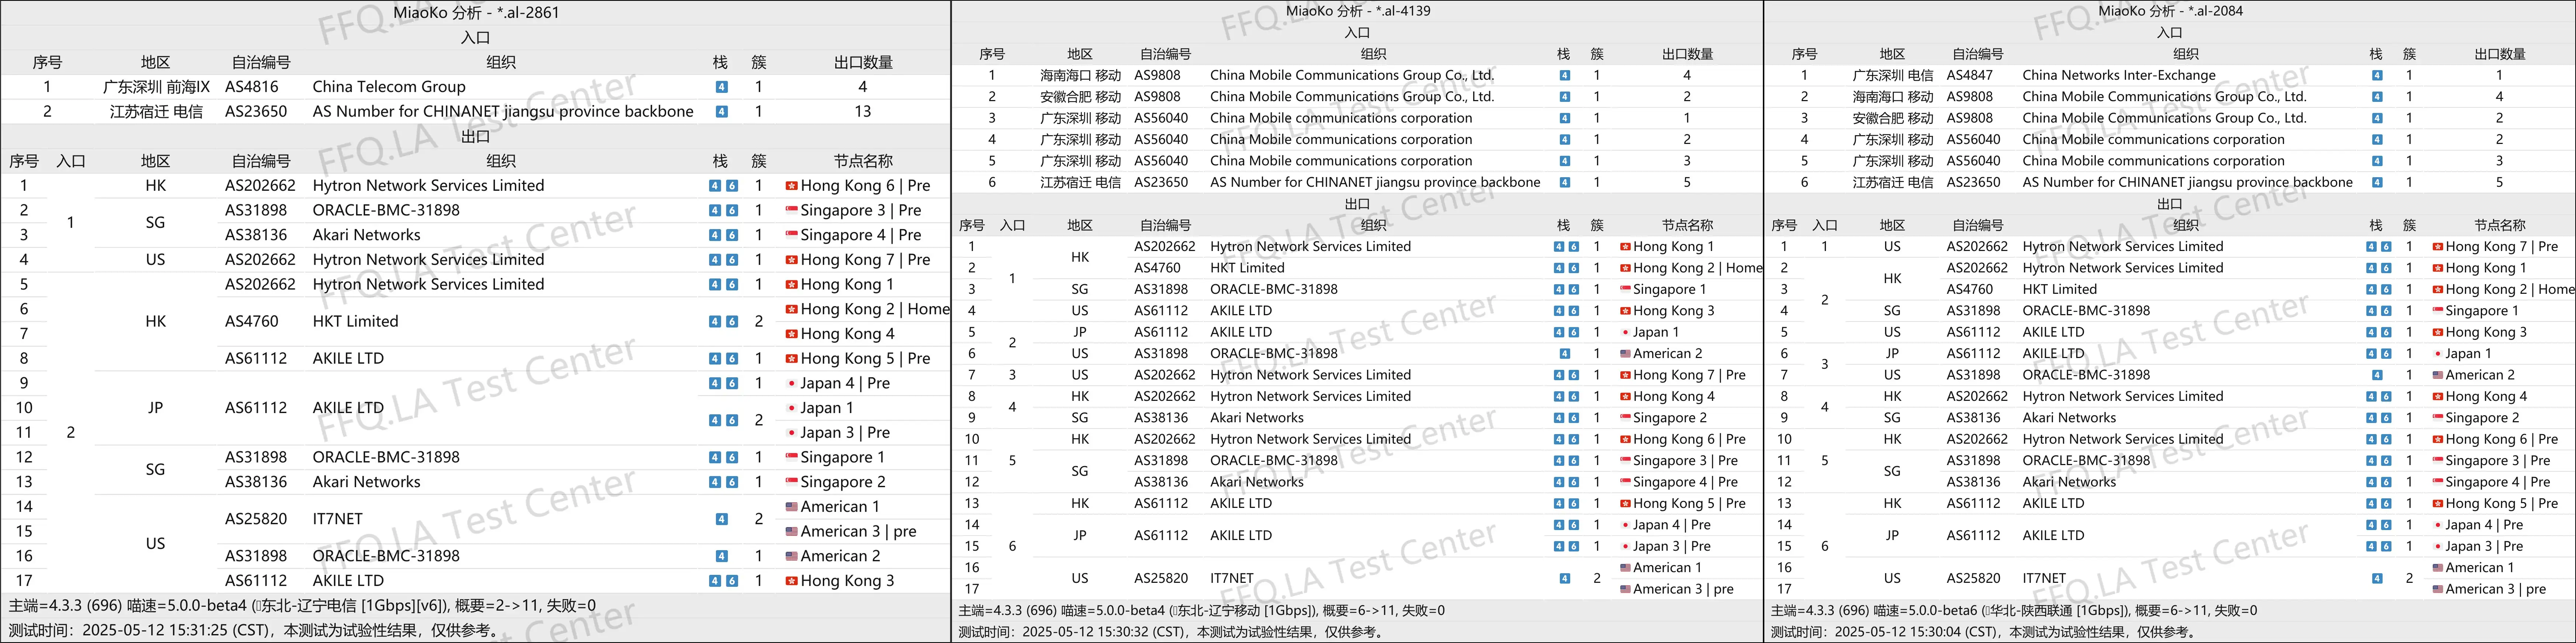Click footer mentioning 陕西联通 in al-2084 panel
Viewport: 2576px width, 643px height.
coord(2013,611)
